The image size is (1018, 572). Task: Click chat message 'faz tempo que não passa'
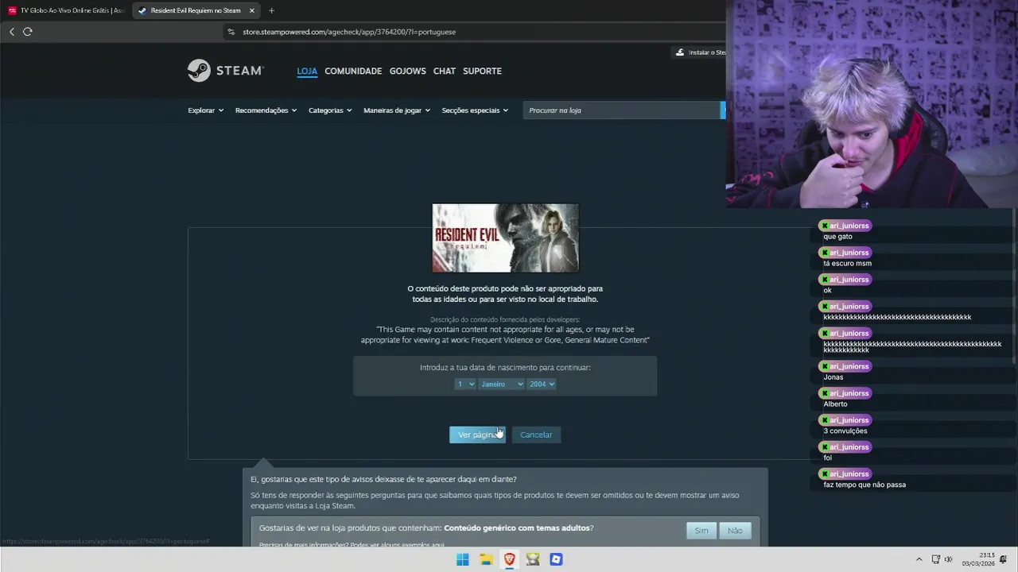tap(865, 485)
